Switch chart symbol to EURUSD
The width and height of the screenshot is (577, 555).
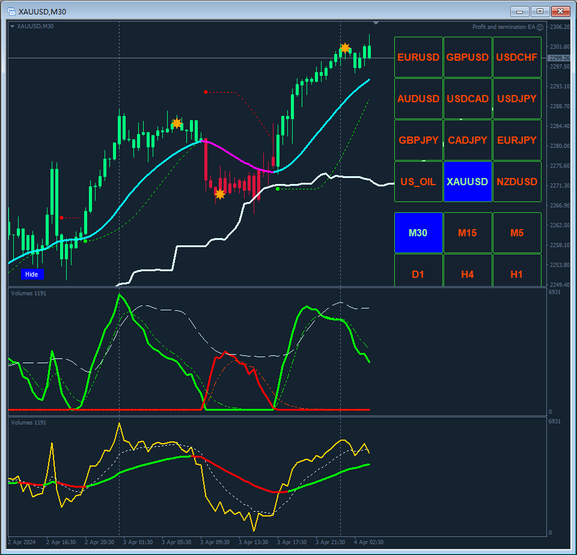(418, 57)
